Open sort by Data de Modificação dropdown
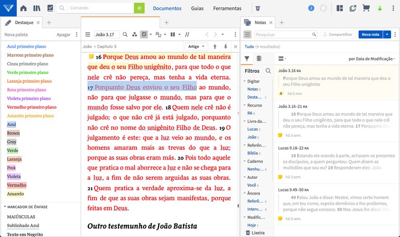This screenshot has height=237, width=400. pyautogui.click(x=371, y=59)
